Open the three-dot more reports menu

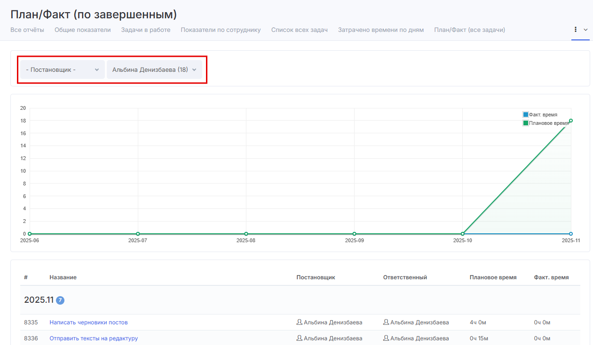coord(576,30)
